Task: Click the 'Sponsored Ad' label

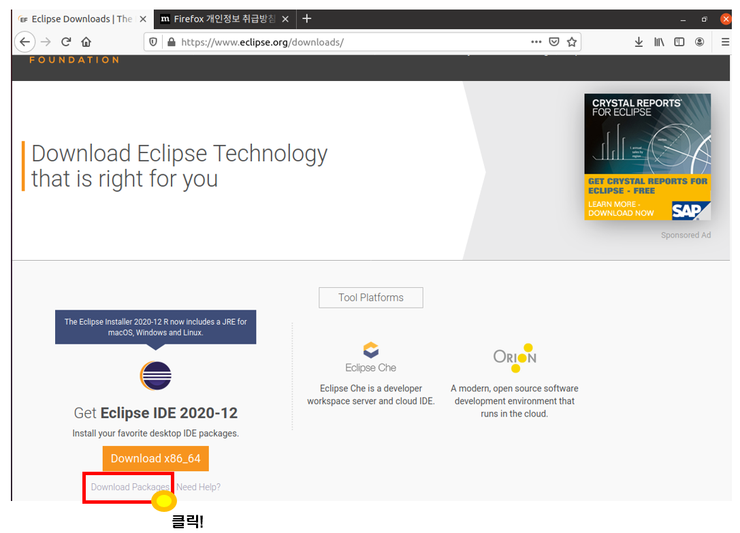Action: pos(686,235)
